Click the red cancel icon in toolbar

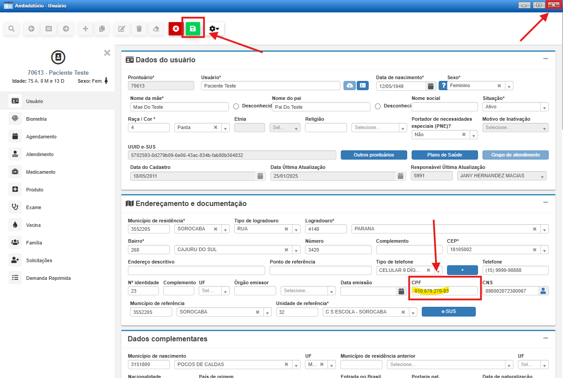pyautogui.click(x=176, y=29)
